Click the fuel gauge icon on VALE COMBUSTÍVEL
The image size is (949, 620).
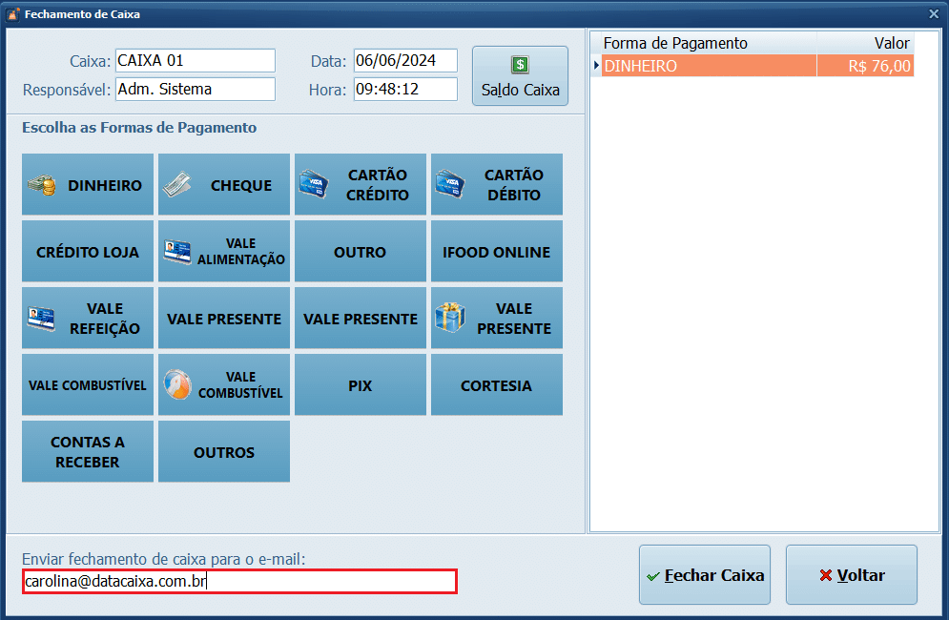click(177, 384)
